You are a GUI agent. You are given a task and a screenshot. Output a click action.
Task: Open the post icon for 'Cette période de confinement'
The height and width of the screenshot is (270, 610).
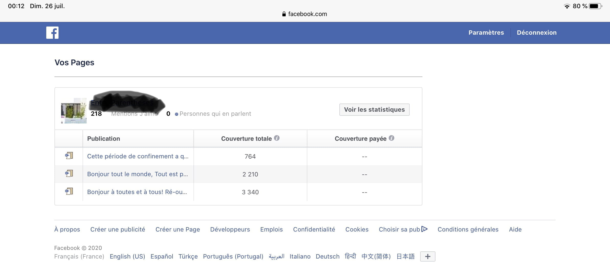(x=69, y=156)
